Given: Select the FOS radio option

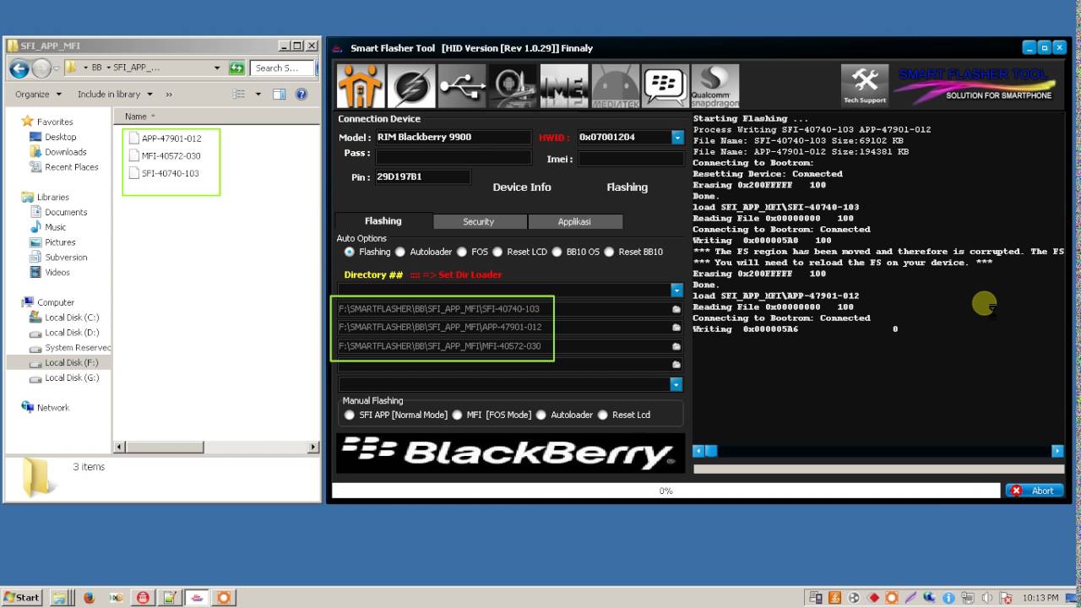Looking at the screenshot, I should 462,252.
